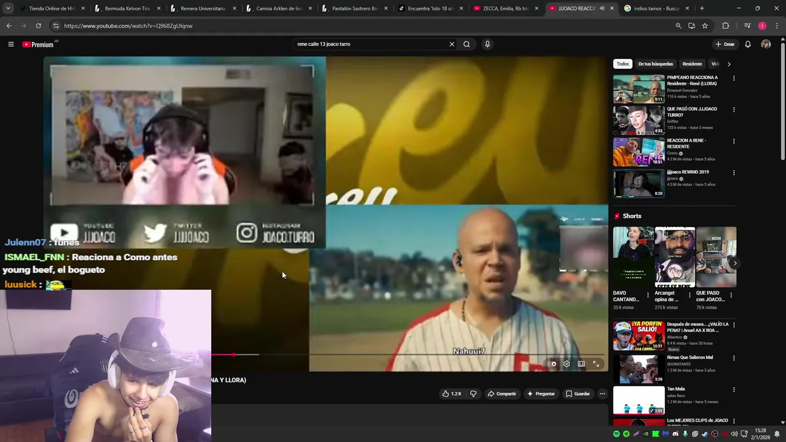Open player settings gear
786x442 pixels.
(x=566, y=363)
